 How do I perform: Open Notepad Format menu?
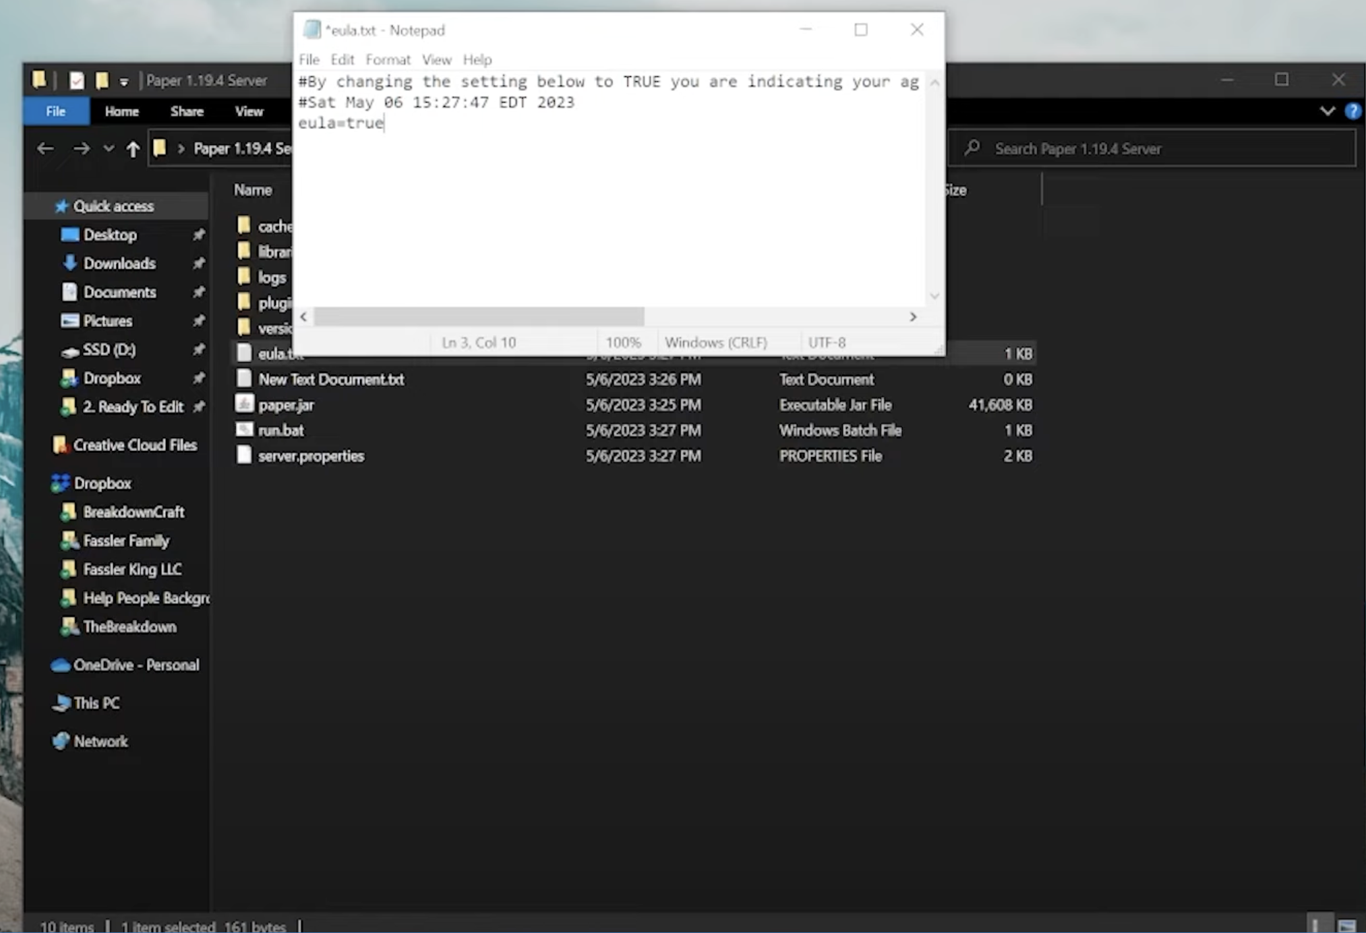(x=388, y=59)
